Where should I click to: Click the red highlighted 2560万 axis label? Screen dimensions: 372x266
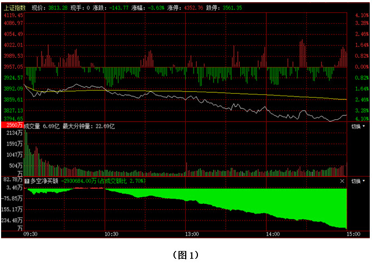[12, 126]
